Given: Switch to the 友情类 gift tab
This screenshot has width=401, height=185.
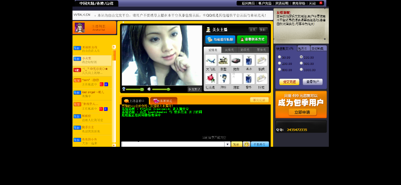Looking at the screenshot, I should 229,50.
